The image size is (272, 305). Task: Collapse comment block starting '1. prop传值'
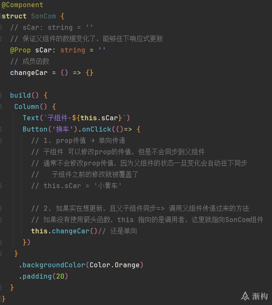pyautogui.click(x=0, y=140)
